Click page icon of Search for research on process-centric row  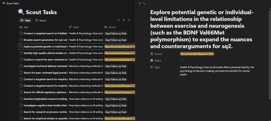coord(21,112)
